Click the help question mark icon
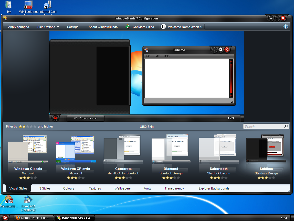Screen dimensions: 294x221 point(285,27)
